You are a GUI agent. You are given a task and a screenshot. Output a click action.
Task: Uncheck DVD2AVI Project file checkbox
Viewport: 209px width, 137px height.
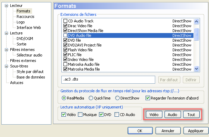coord(65,45)
